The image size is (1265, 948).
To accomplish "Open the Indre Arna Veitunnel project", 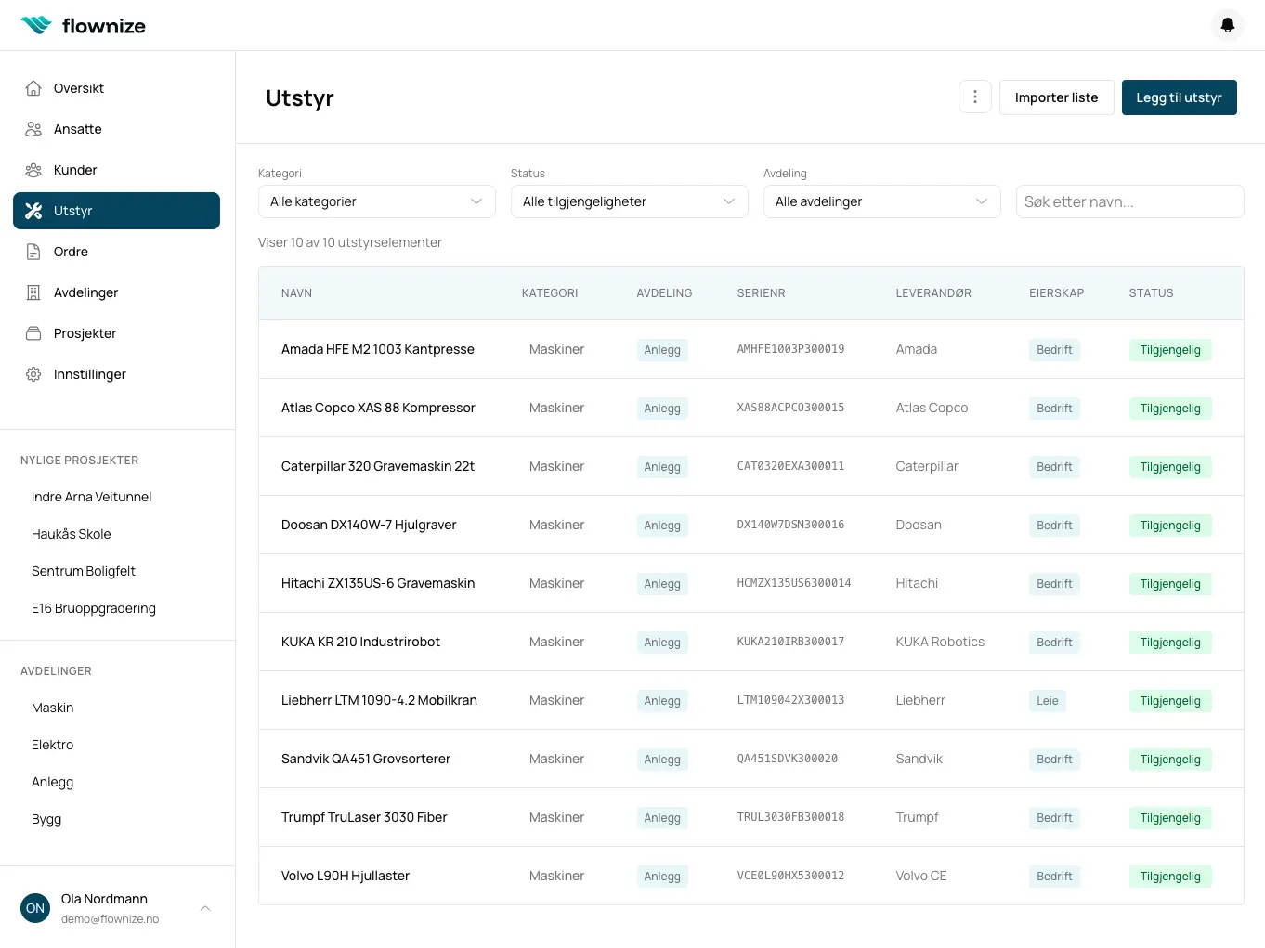I will (91, 496).
